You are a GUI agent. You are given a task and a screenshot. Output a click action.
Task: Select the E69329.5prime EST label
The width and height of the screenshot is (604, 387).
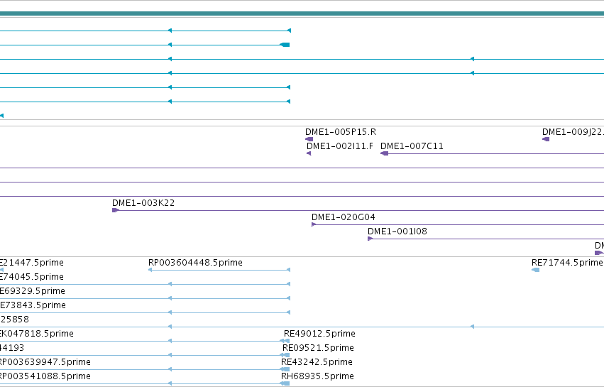pyautogui.click(x=33, y=291)
